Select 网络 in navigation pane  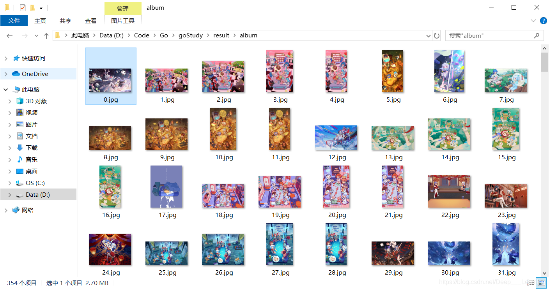coord(28,210)
